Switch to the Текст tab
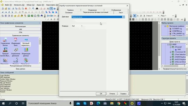 (x=121, y=12)
